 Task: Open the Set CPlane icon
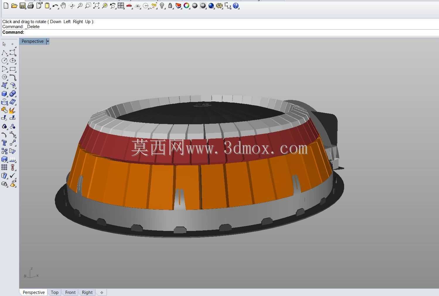pos(137,6)
